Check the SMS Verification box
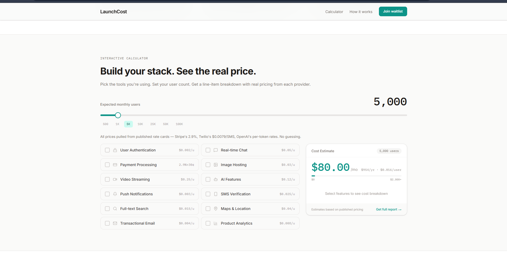This screenshot has height=256, width=507. (x=208, y=194)
